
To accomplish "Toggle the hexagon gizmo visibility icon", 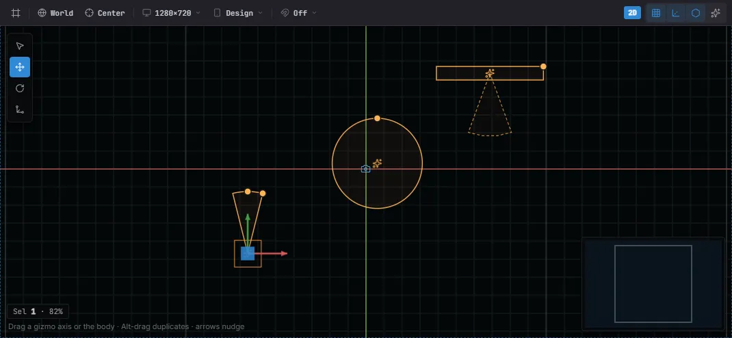I will [x=696, y=13].
